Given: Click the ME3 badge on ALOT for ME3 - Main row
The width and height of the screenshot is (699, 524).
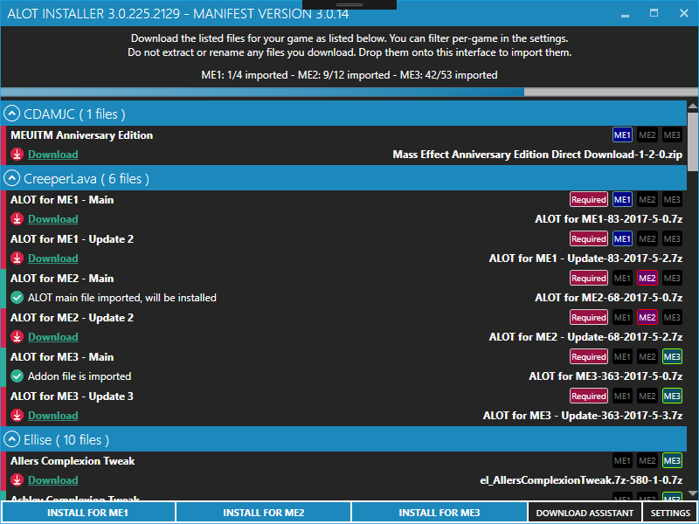Looking at the screenshot, I should pyautogui.click(x=672, y=357).
